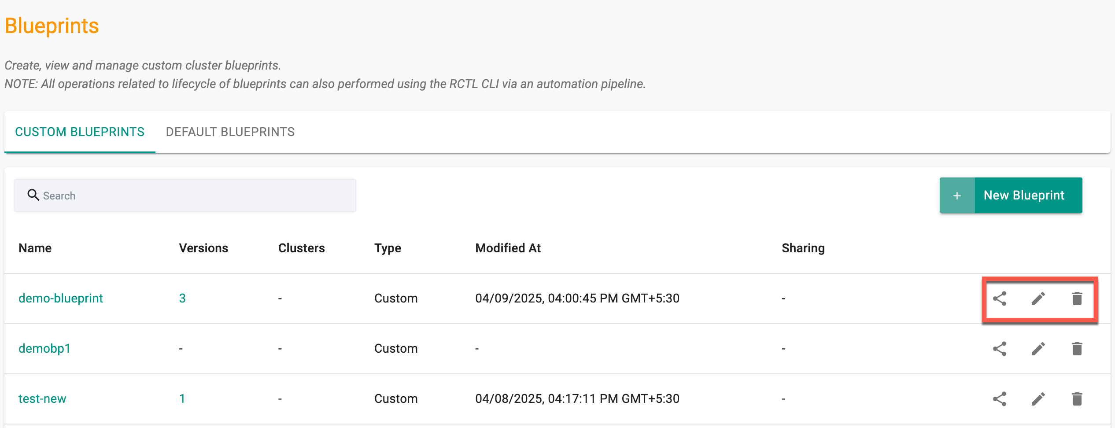Open the demo-blueprint link
The image size is (1115, 428).
click(61, 298)
